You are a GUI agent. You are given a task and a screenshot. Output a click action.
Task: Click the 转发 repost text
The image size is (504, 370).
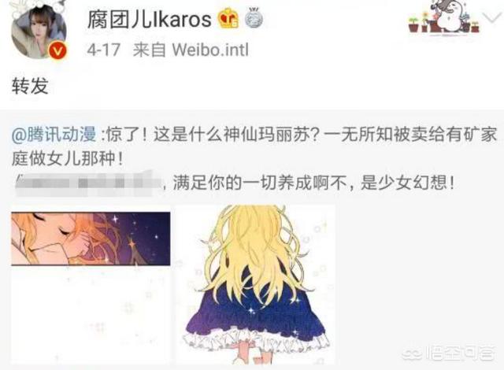tap(30, 86)
